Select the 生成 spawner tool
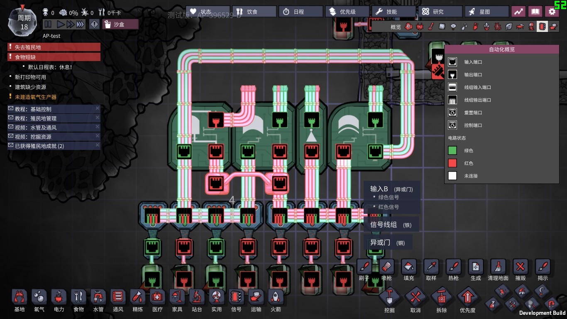This screenshot has height=319, width=567. coord(476,267)
